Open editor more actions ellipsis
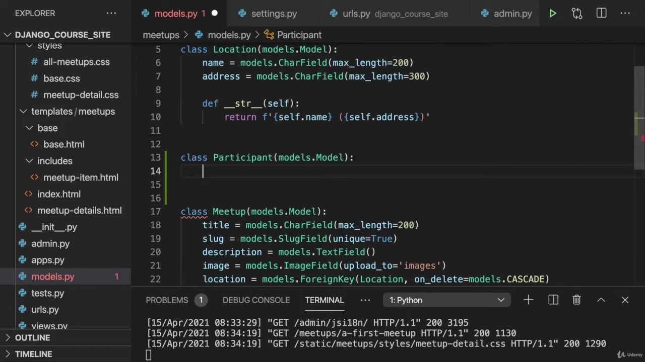Screen dimensions: 645x362 625,14
